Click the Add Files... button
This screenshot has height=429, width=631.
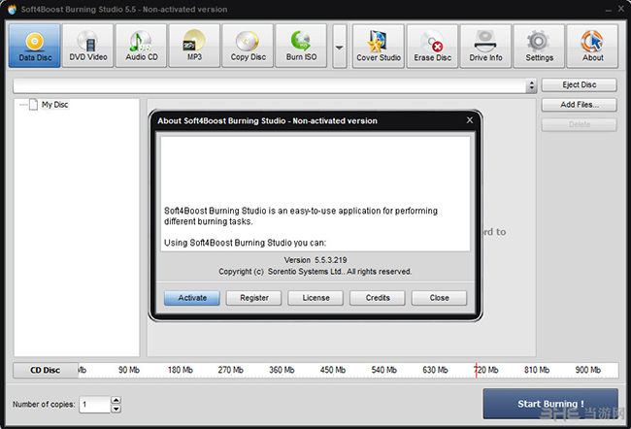coord(580,105)
